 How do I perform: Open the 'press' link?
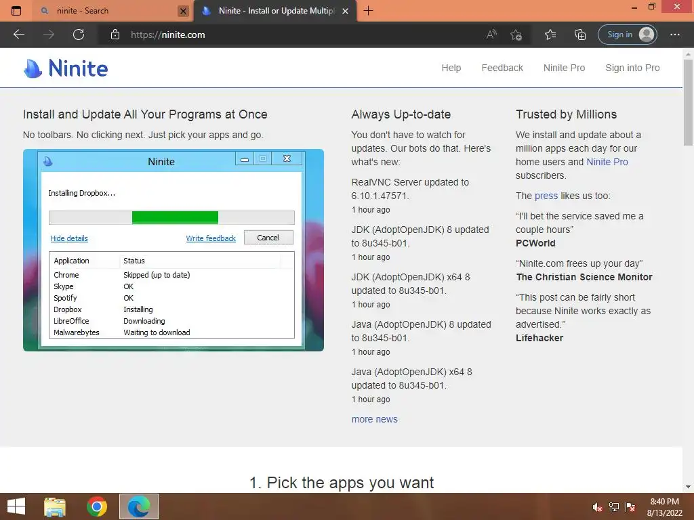(x=546, y=196)
